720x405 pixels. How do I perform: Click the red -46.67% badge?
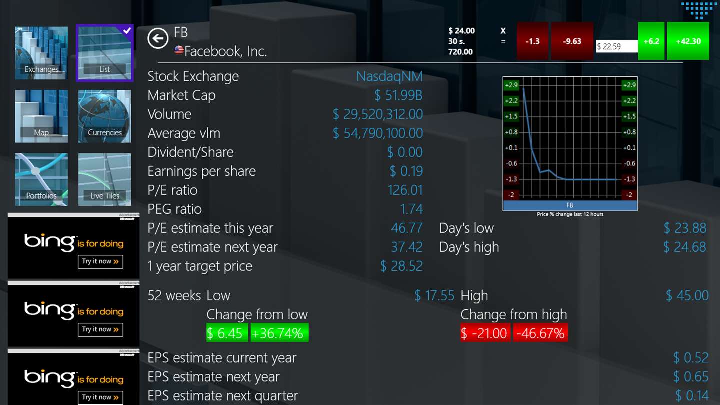tap(540, 333)
